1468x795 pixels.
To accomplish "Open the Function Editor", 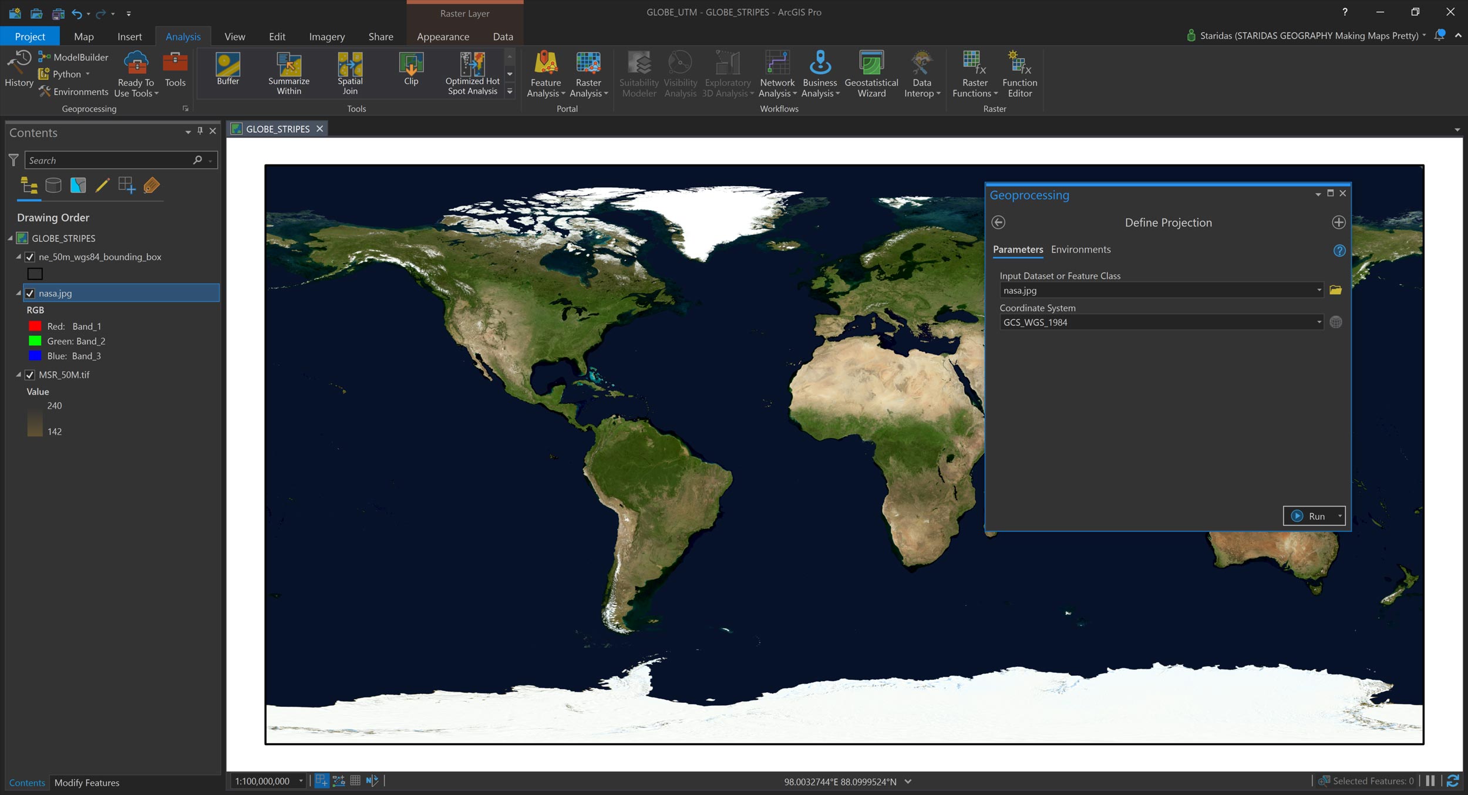I will (1019, 73).
